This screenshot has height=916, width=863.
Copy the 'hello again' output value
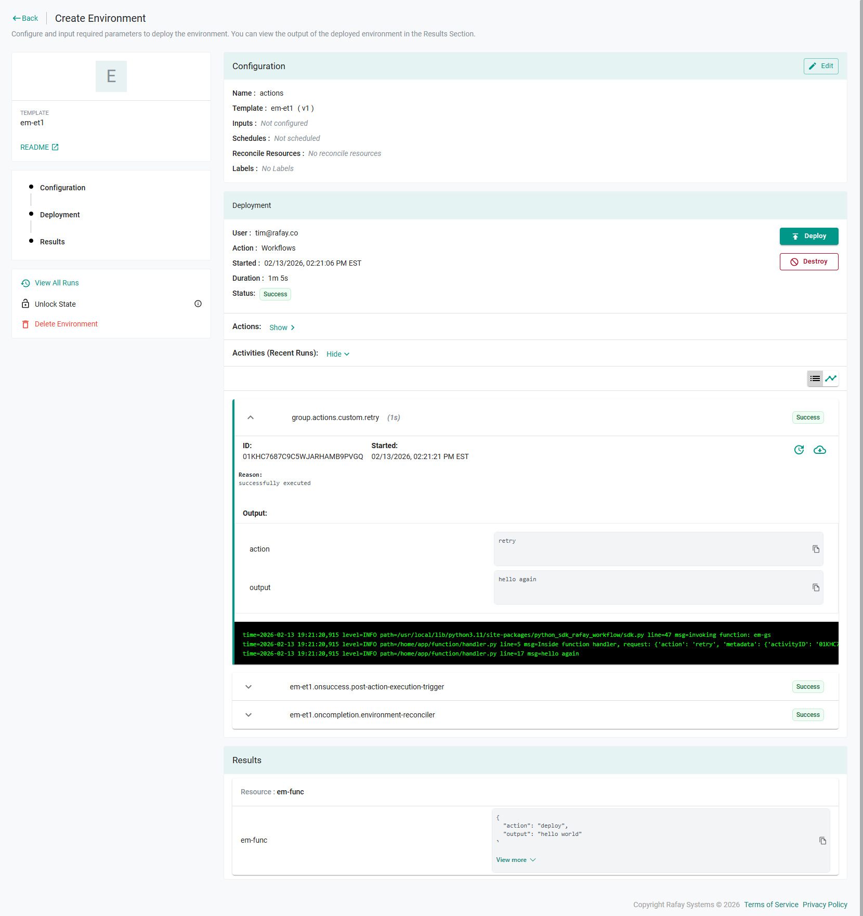(x=816, y=587)
